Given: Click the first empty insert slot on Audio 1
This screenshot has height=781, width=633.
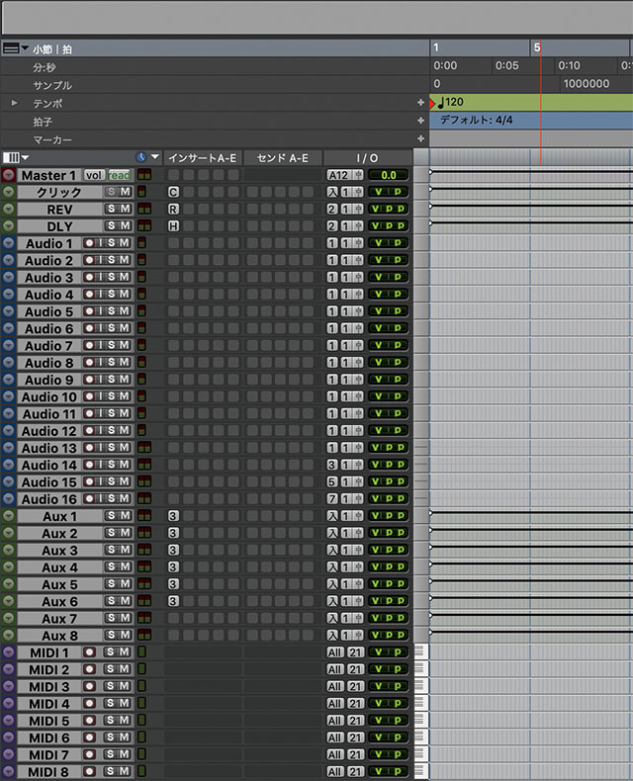Looking at the screenshot, I should [x=173, y=243].
